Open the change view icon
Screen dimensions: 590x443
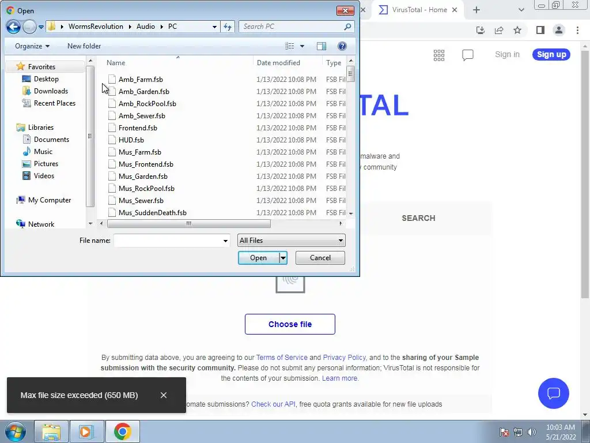[x=290, y=46]
